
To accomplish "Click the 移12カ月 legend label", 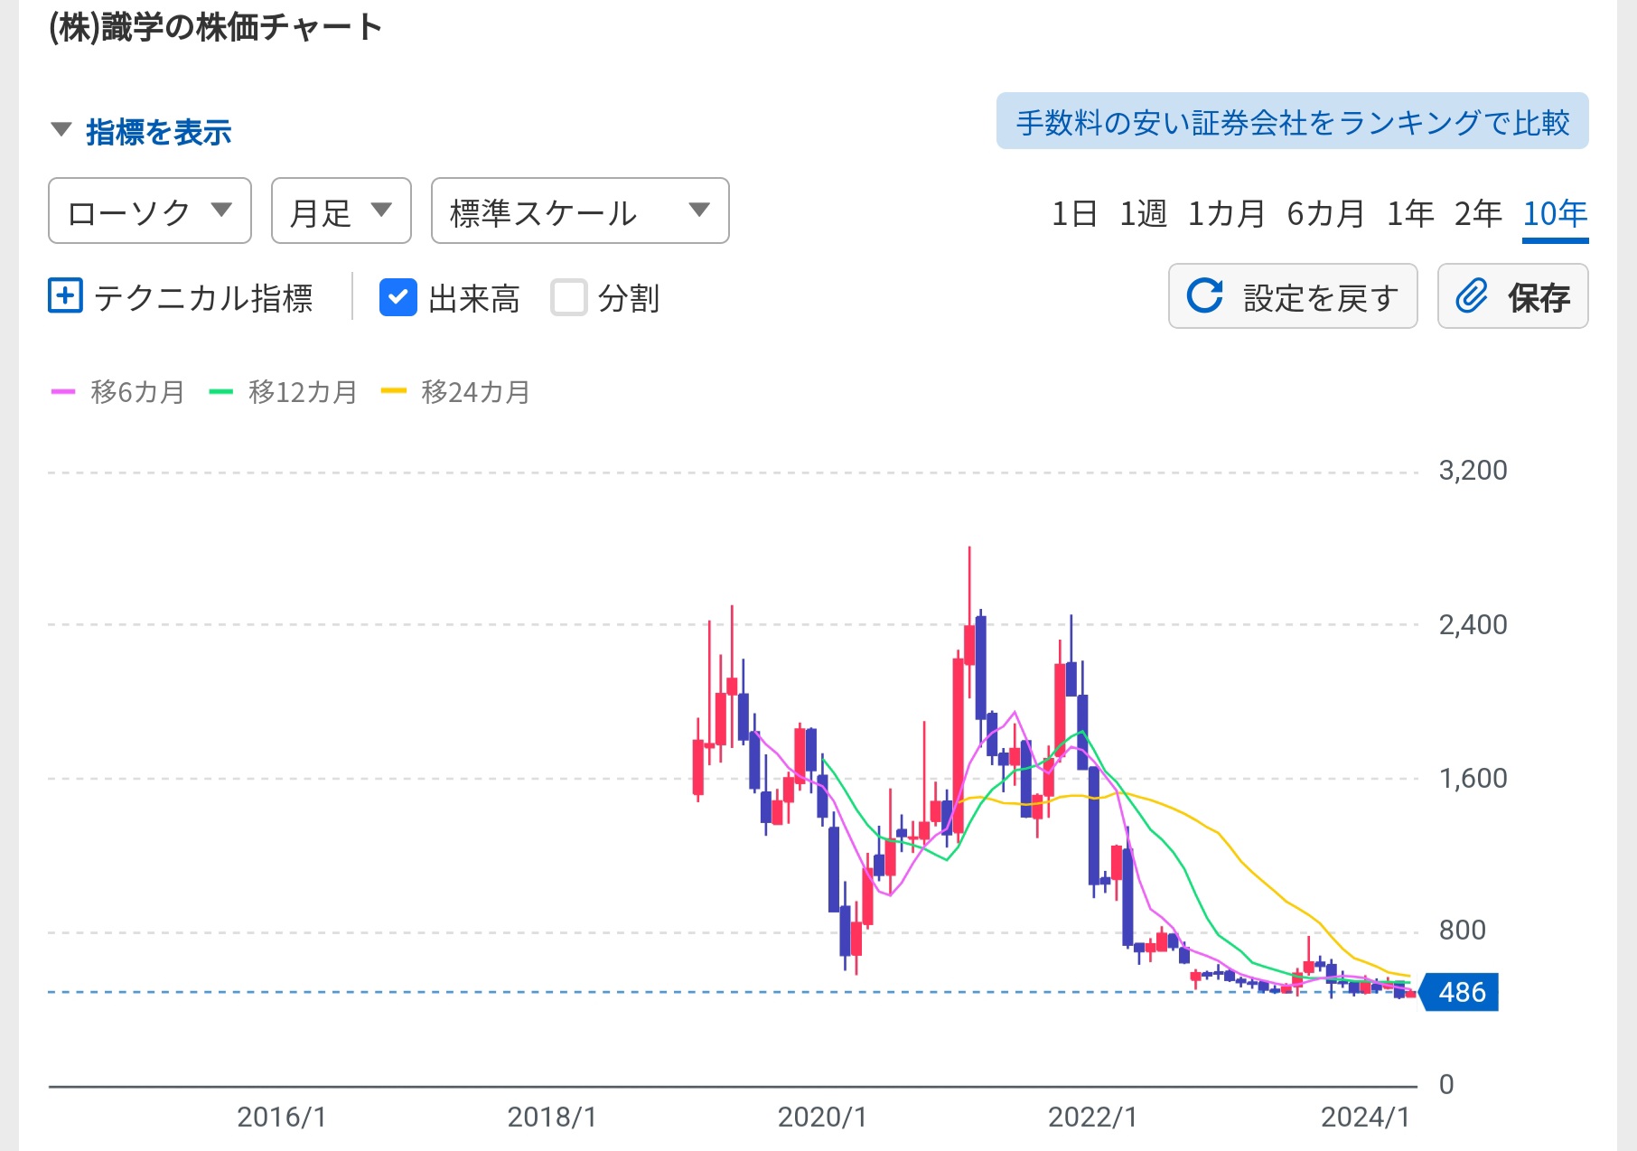I will click(x=303, y=392).
